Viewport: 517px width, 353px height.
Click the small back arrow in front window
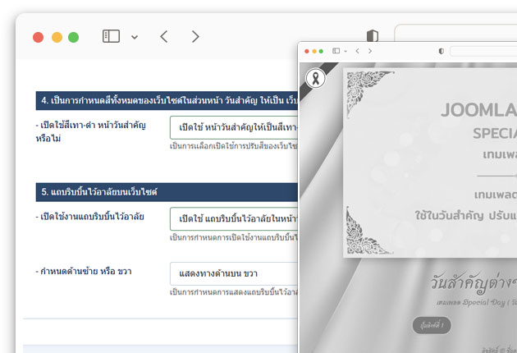point(357,51)
